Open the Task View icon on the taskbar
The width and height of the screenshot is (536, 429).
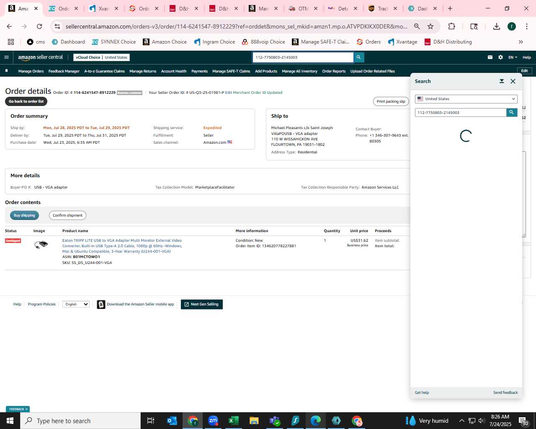151,421
